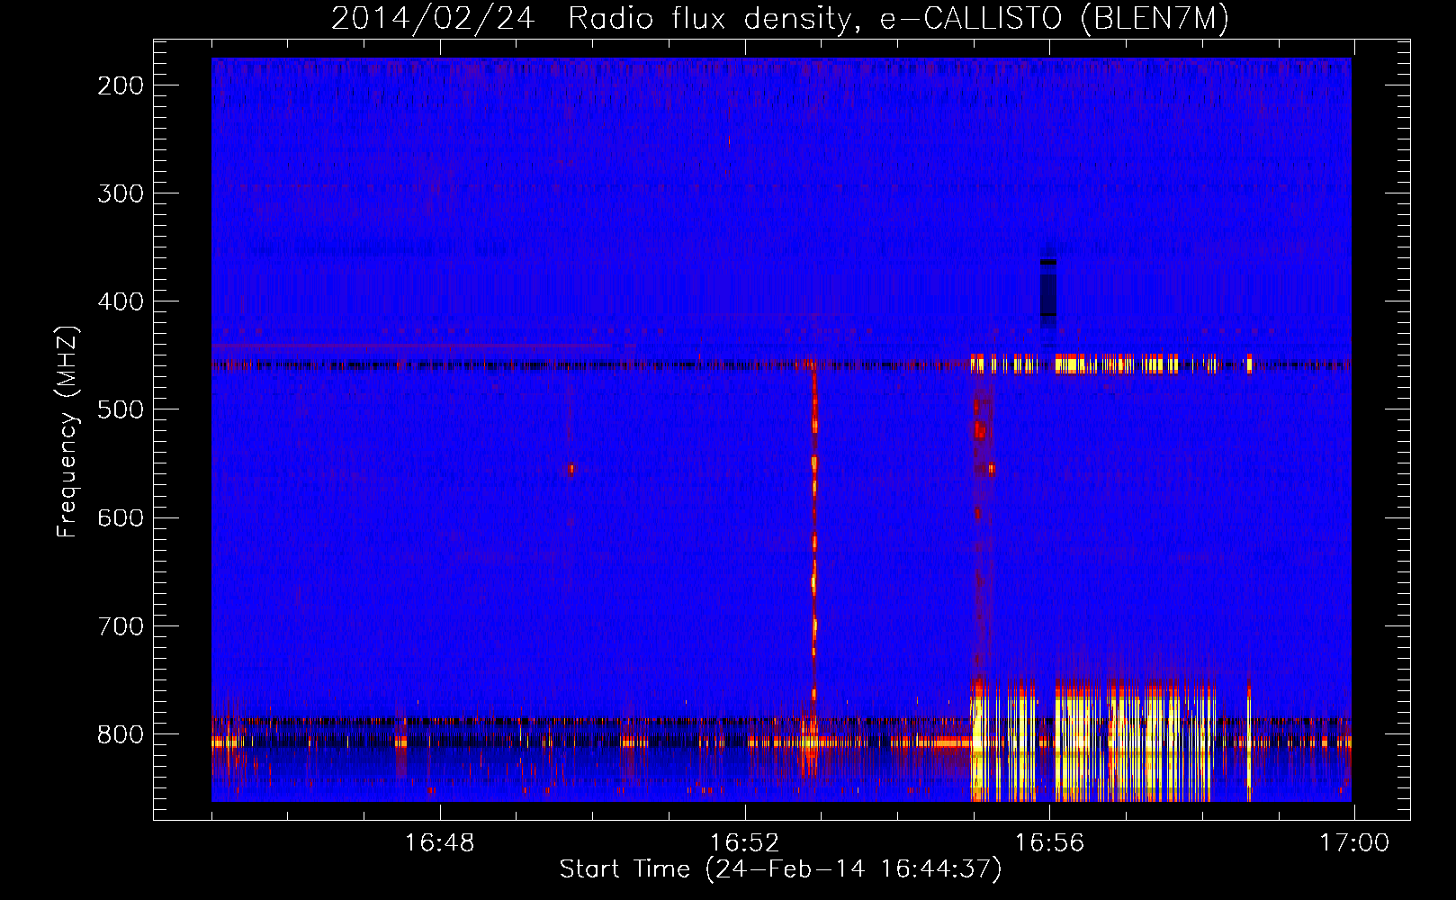
Task: Click the 800 frequency tick label
Action: [x=120, y=733]
